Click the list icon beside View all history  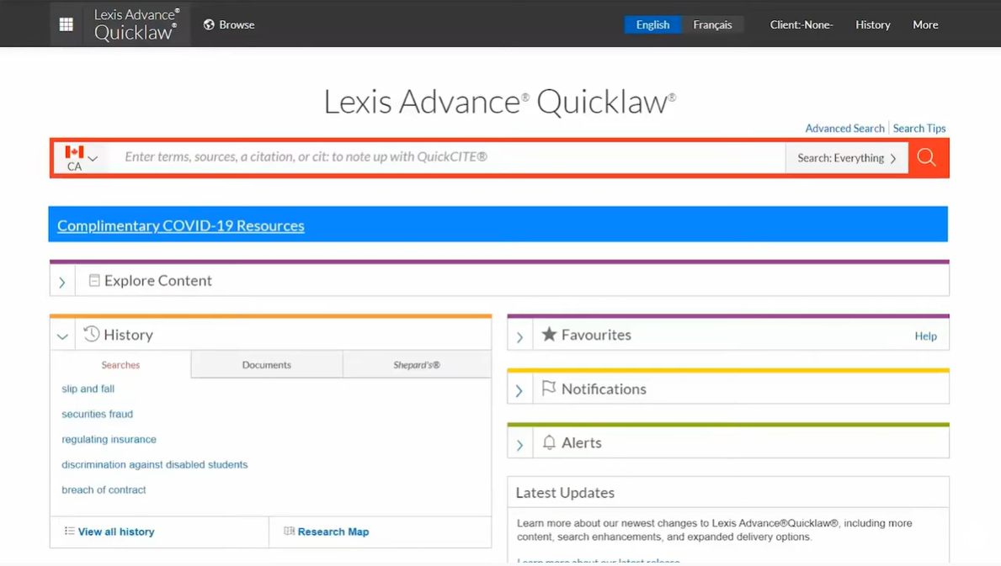pyautogui.click(x=70, y=531)
